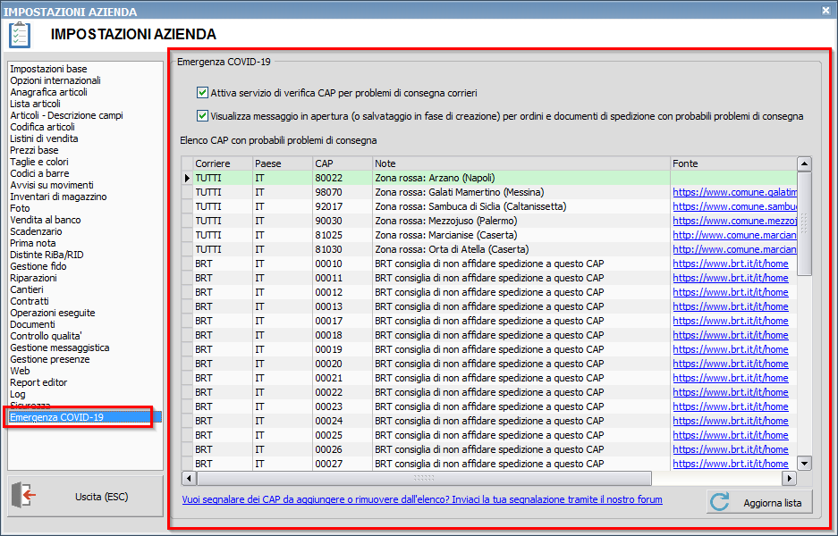The image size is (838, 536).
Task: Open Gestione presenze
Action: pyautogui.click(x=50, y=359)
